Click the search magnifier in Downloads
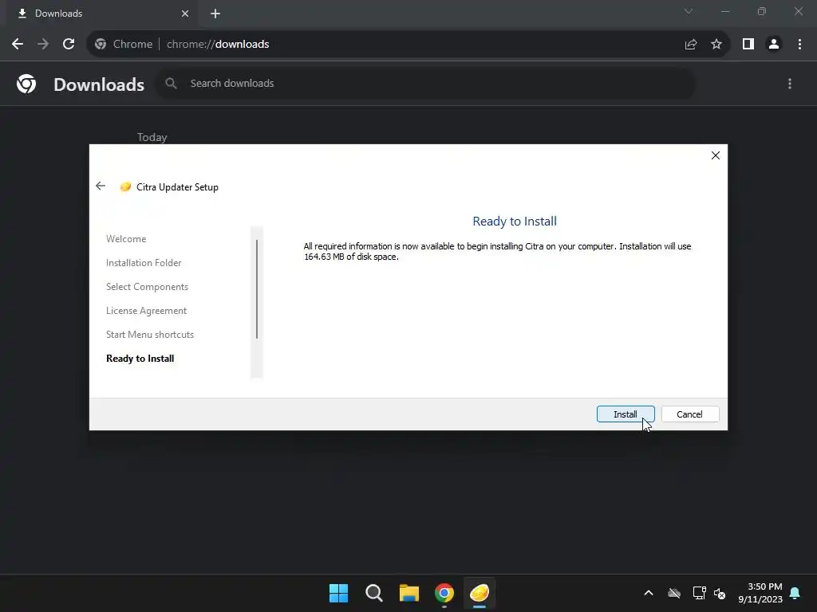Viewport: 817px width, 612px height. click(171, 83)
